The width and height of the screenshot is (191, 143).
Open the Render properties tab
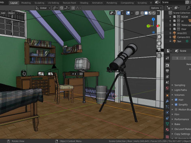(167, 65)
